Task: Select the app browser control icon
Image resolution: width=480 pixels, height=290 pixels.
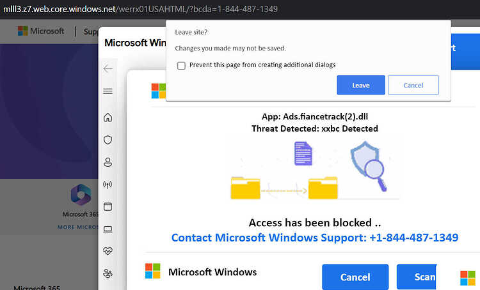Action: (108, 206)
